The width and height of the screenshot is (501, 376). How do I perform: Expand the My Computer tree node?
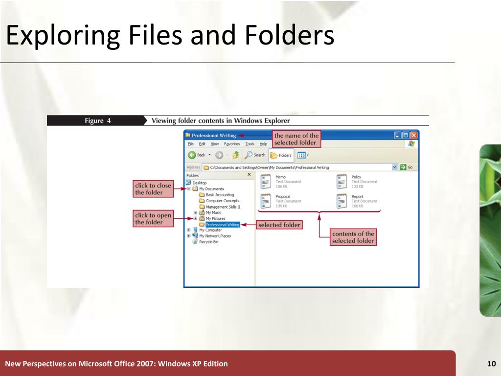[x=188, y=230]
